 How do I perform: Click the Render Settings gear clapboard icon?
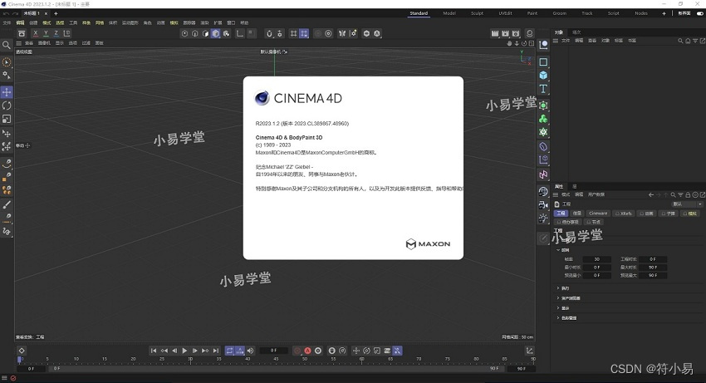(x=516, y=33)
